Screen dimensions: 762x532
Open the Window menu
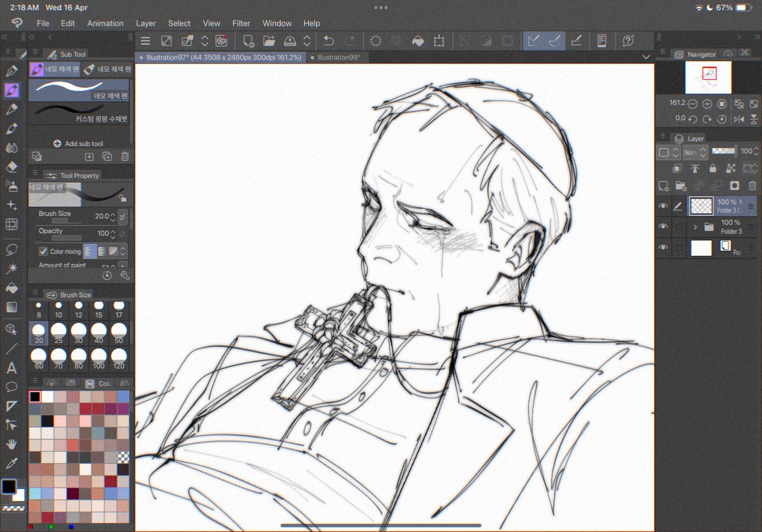point(277,23)
